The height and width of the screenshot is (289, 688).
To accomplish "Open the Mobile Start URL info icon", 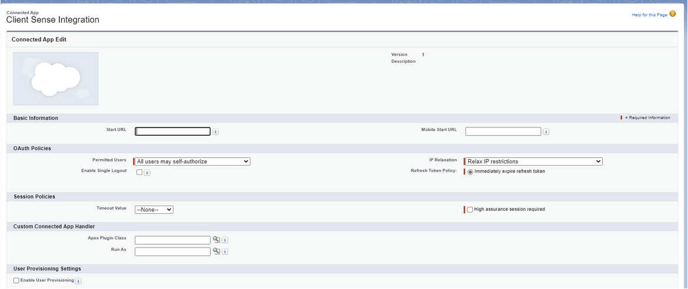I will 546,132.
